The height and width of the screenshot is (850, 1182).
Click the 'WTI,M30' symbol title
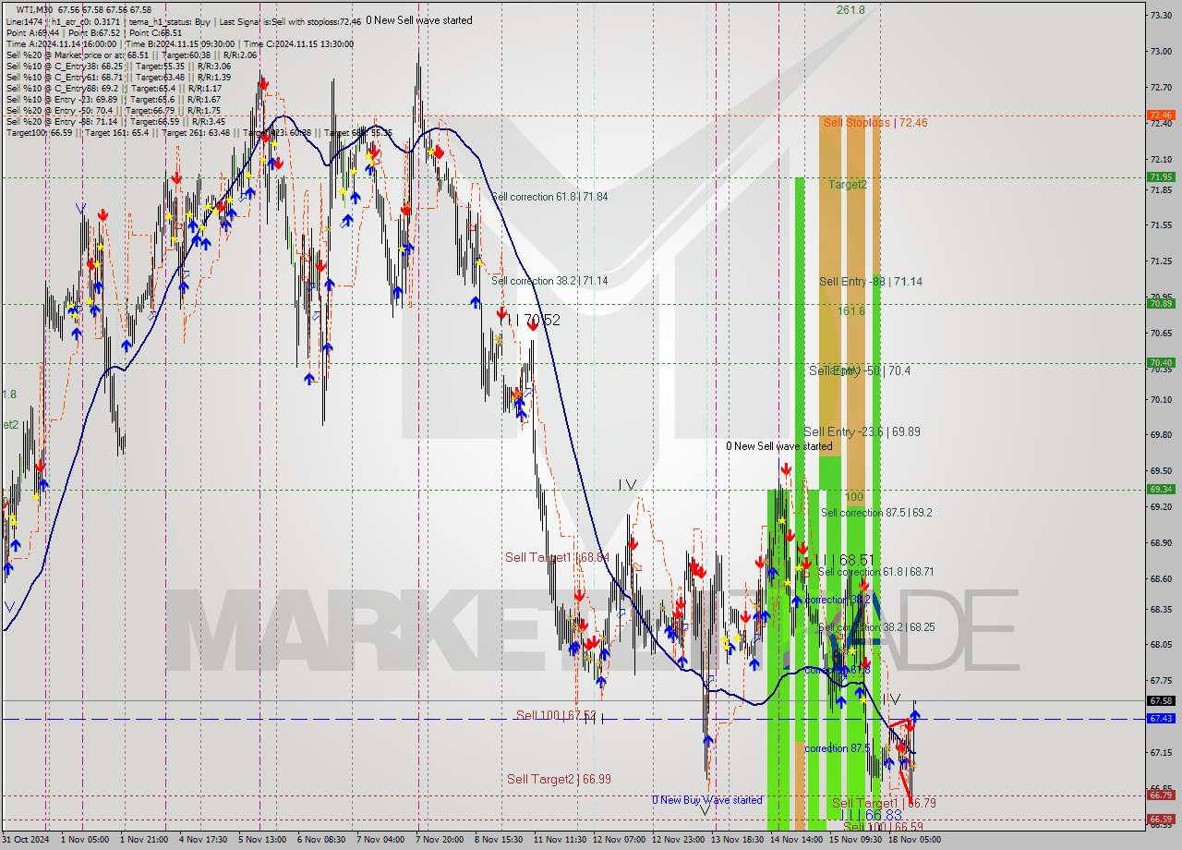pos(36,9)
